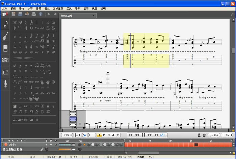Close the irnoy.gp5 tab
The height and width of the screenshot is (159, 236).
point(94,15)
